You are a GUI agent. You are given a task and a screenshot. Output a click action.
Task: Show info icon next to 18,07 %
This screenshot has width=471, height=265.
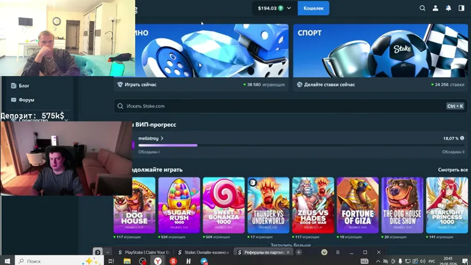[462, 138]
